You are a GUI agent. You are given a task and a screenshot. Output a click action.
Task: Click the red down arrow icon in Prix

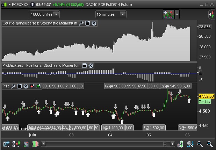(32, 86)
